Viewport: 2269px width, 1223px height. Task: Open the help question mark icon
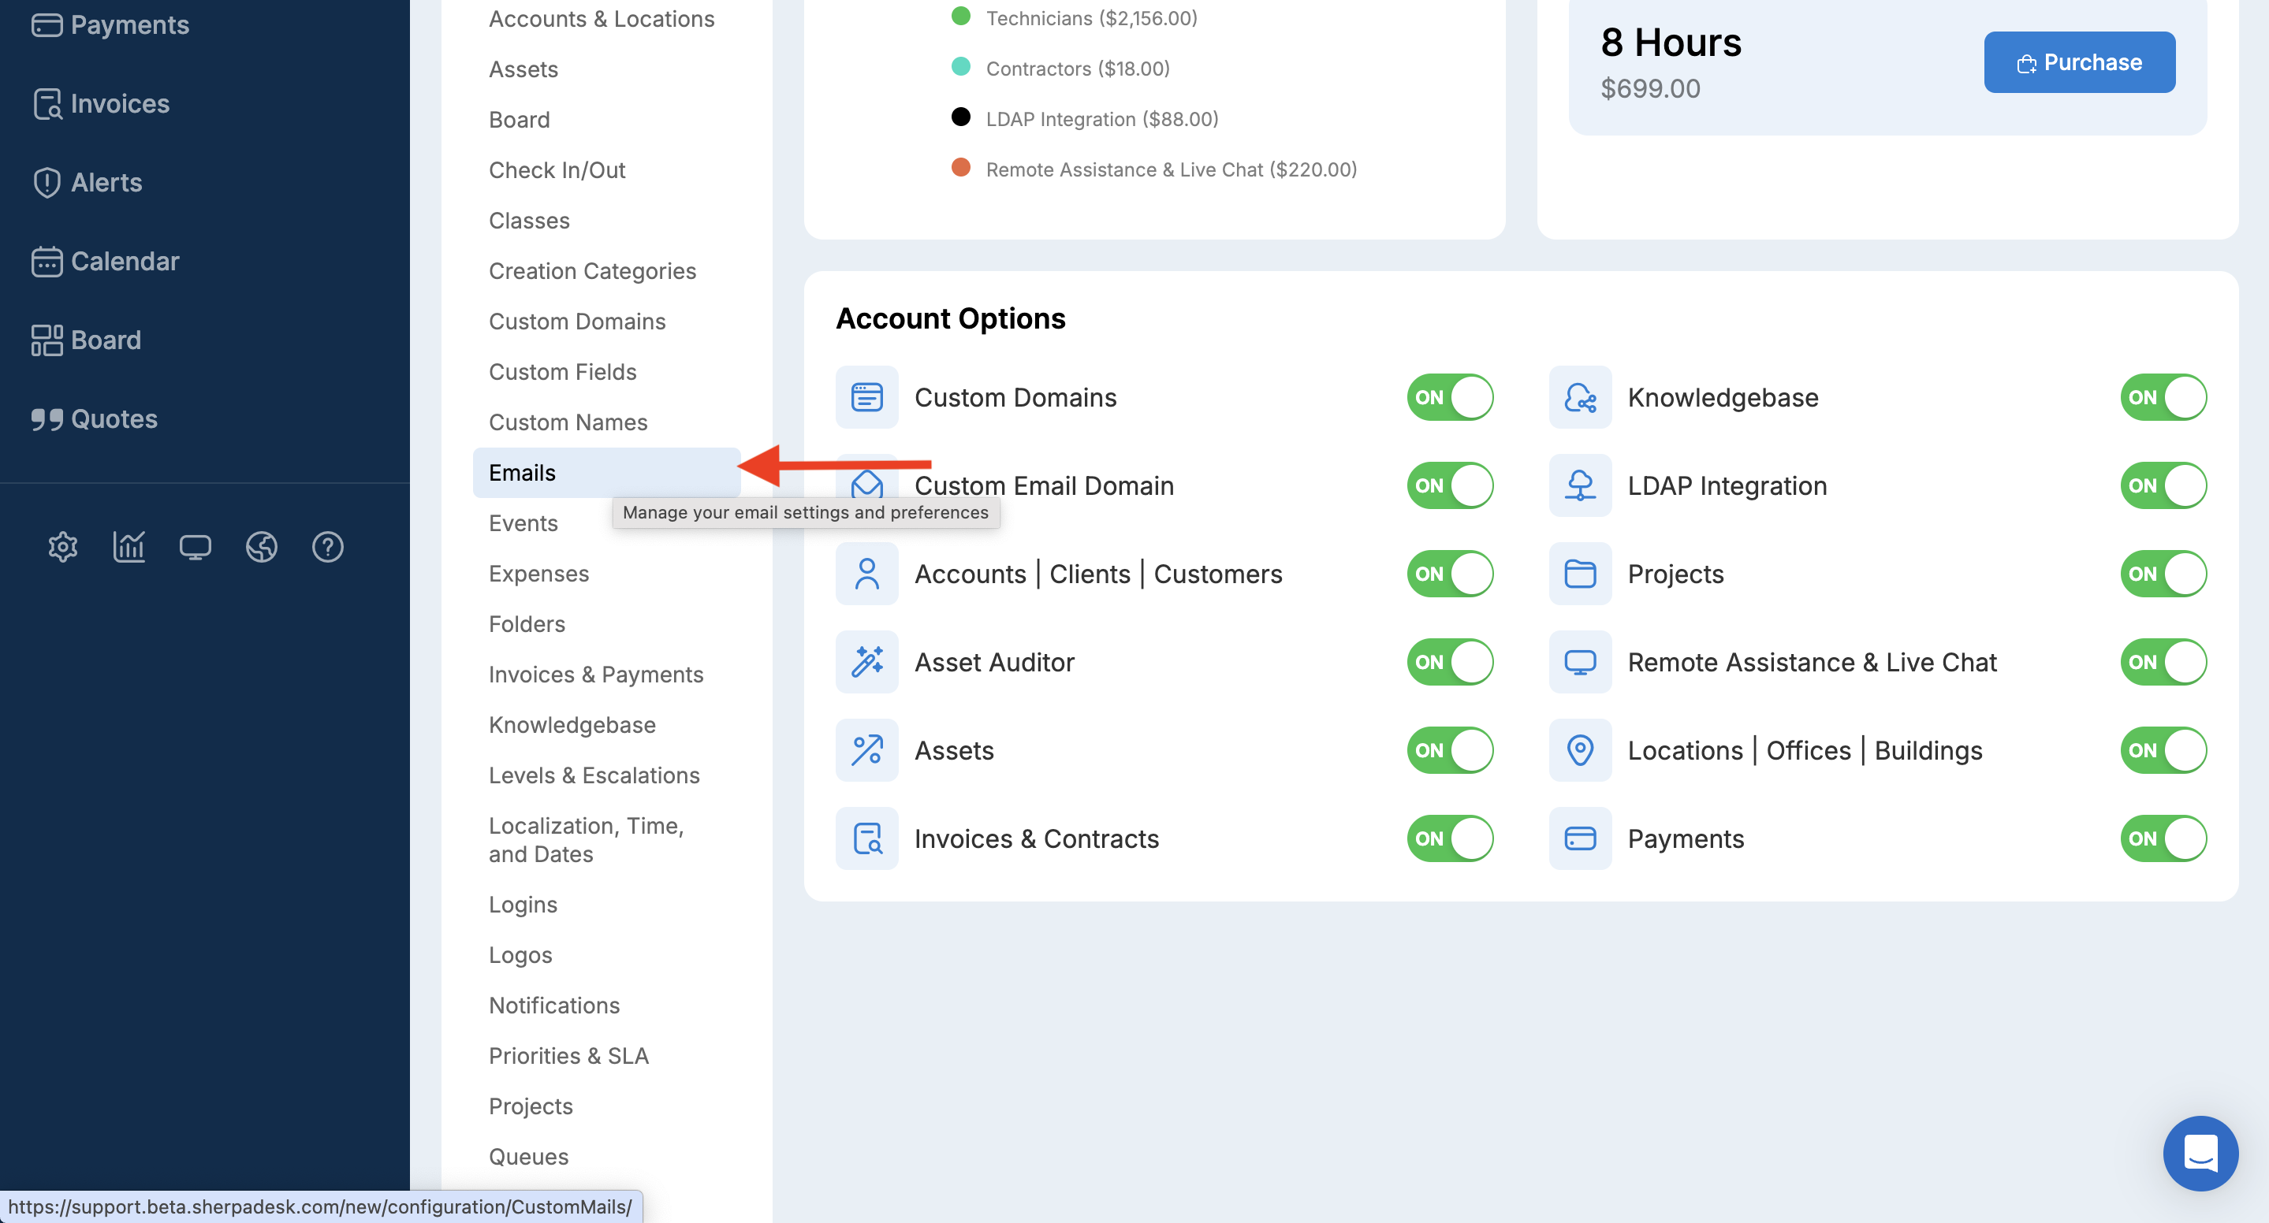point(328,547)
